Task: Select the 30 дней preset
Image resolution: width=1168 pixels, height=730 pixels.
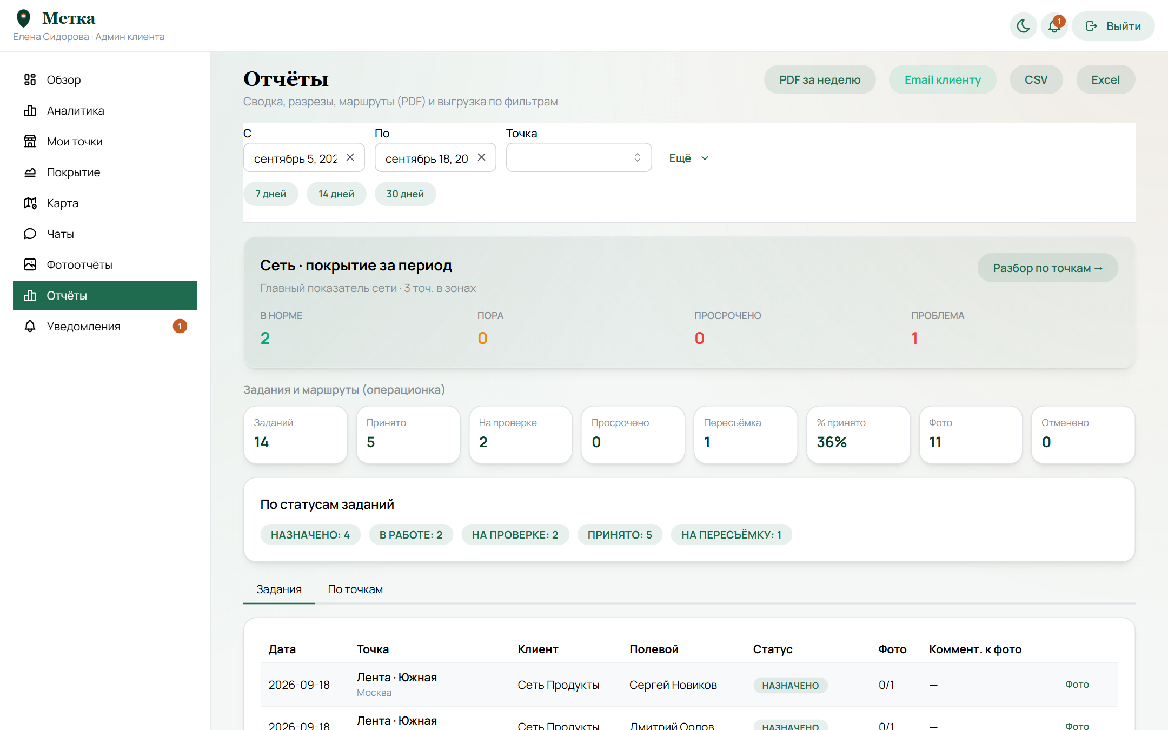Action: click(405, 194)
